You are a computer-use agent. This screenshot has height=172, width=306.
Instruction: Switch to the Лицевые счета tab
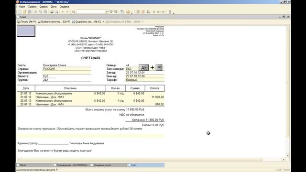click(x=109, y=165)
